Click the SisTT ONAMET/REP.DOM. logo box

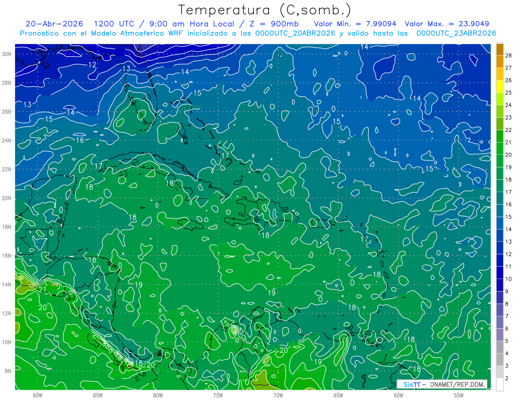[x=442, y=384]
